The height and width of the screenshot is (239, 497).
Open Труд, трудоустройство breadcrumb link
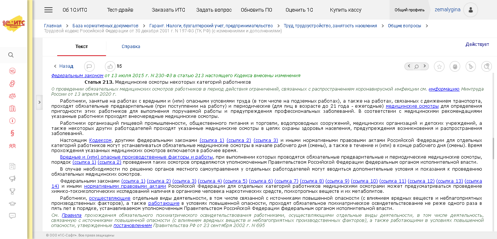(330, 26)
